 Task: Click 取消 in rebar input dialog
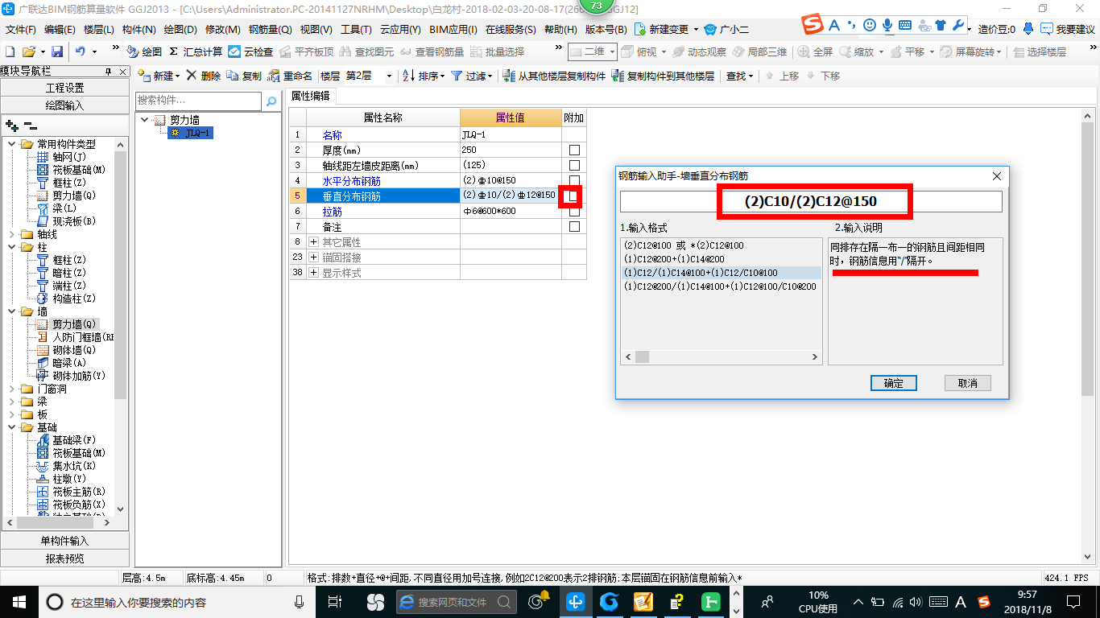click(x=967, y=383)
